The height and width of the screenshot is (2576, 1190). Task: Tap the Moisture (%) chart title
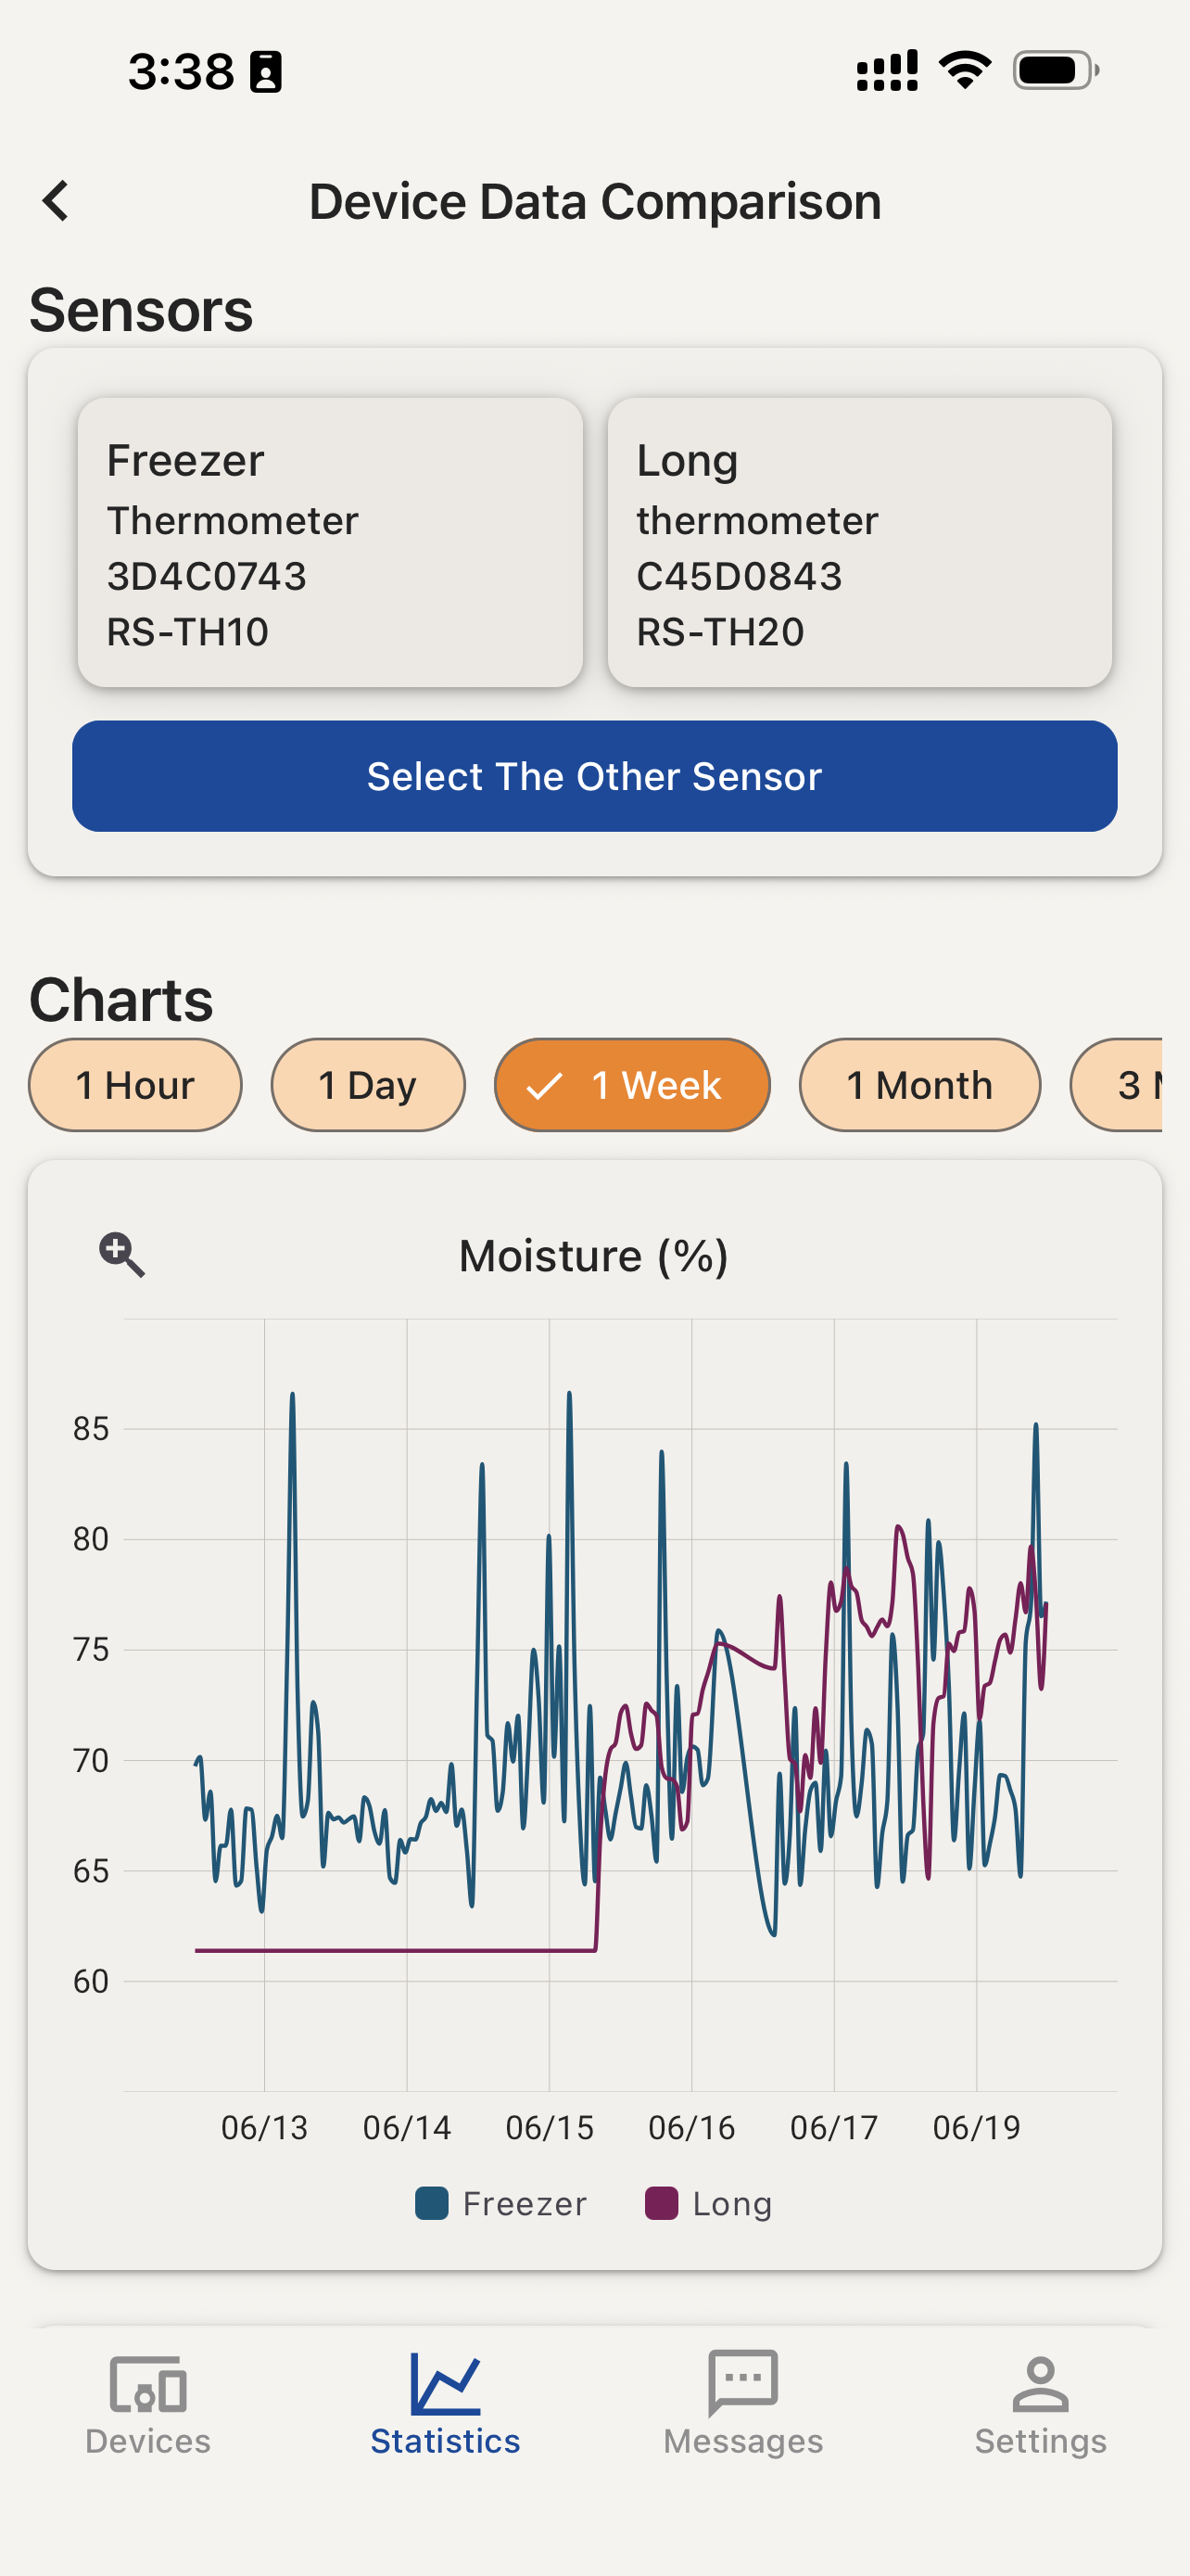[x=593, y=1256]
